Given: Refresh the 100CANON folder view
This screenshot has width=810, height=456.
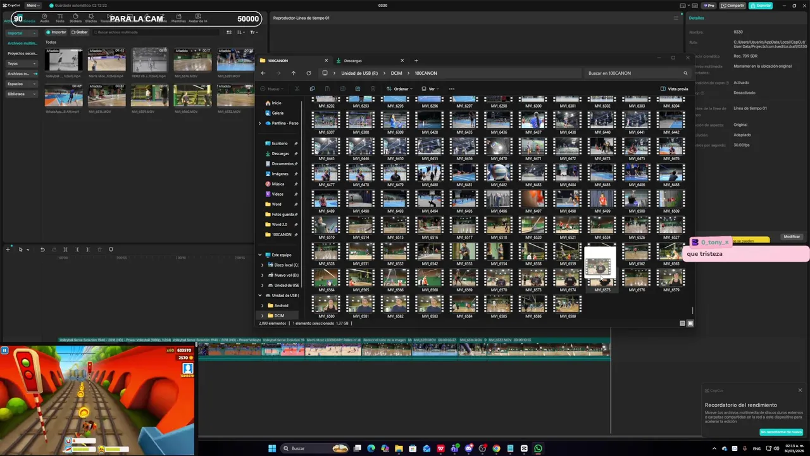Looking at the screenshot, I should pos(309,73).
